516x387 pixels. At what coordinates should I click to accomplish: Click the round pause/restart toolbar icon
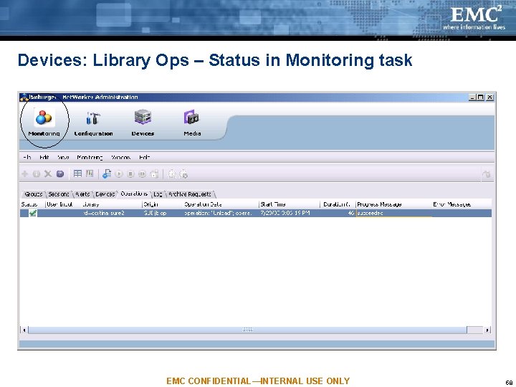142,173
